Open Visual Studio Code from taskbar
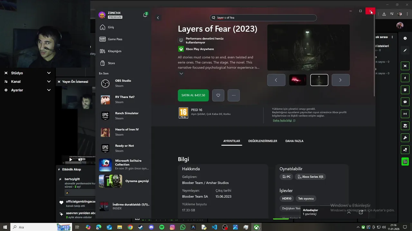Screen dimensions: 412x231 coord(214,227)
